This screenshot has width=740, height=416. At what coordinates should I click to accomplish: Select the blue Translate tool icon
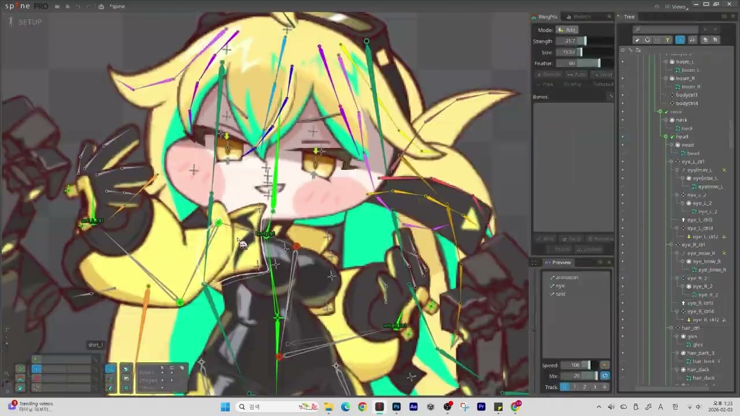pos(36,369)
